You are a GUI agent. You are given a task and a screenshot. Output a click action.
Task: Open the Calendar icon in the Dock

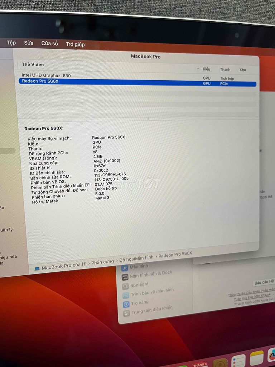point(201,364)
